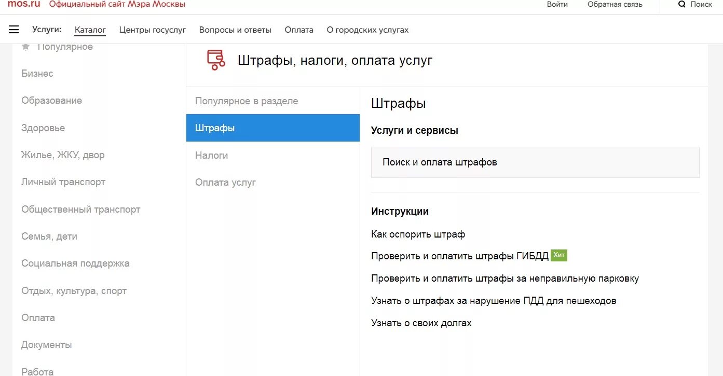The height and width of the screenshot is (376, 723).
Task: Click the green Хит badge
Action: [x=559, y=255]
